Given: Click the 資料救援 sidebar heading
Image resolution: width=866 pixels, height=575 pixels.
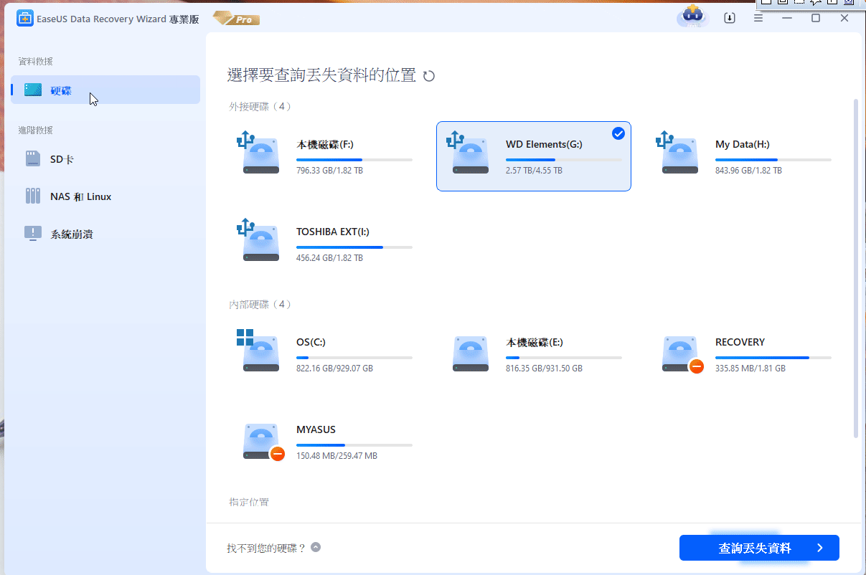Looking at the screenshot, I should pos(36,62).
